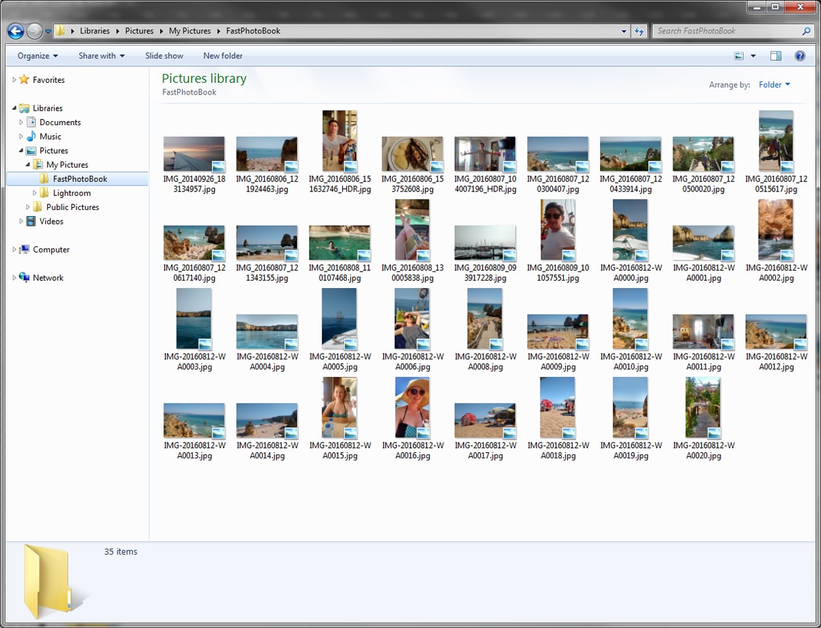
Task: Select the Videos library
Action: point(51,222)
